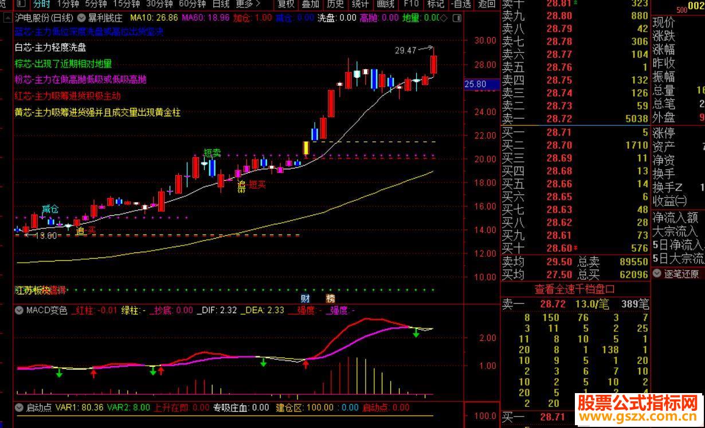The height and width of the screenshot is (428, 705).
Task: Click the toggle-panel icon right of indicator bar
Action: 457,18
